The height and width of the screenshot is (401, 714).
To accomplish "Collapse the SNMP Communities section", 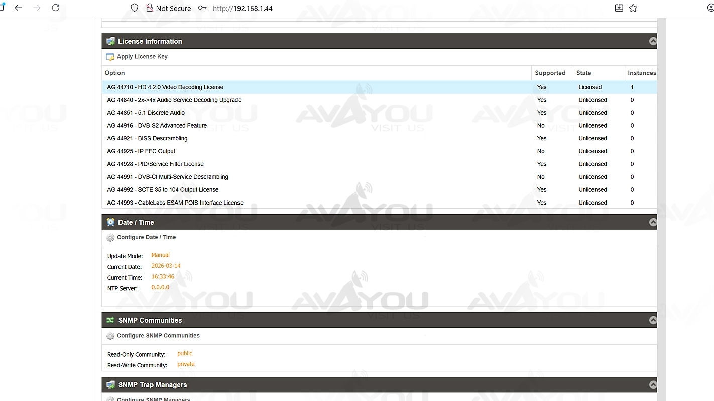I will 653,320.
